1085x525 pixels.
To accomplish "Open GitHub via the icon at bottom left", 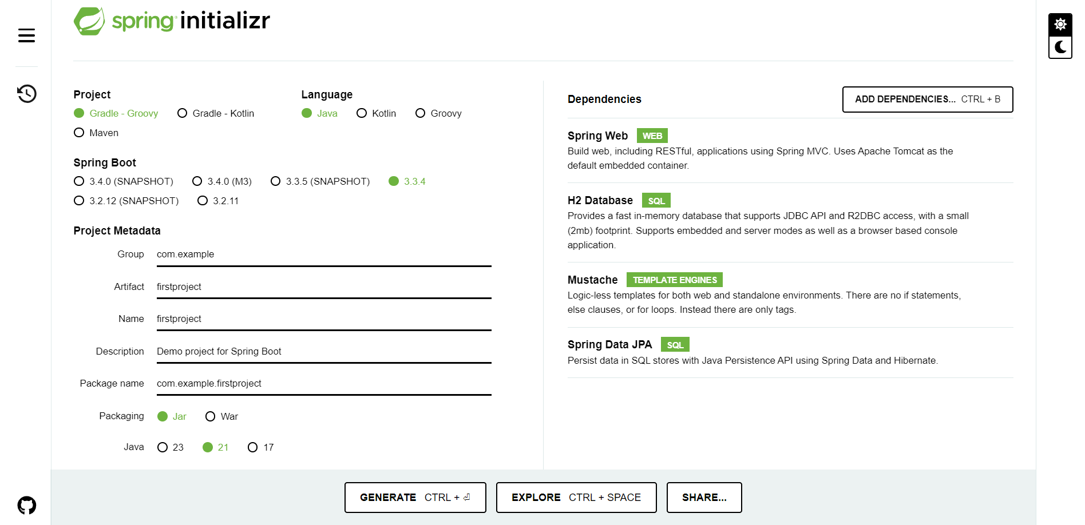I will coord(26,505).
